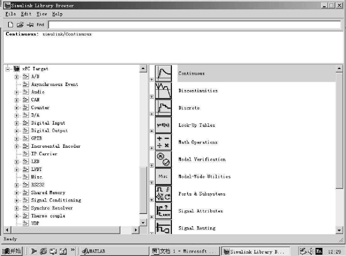Click the xPC Target library icon
Viewport: 346px width, 256px height.
tap(17, 69)
